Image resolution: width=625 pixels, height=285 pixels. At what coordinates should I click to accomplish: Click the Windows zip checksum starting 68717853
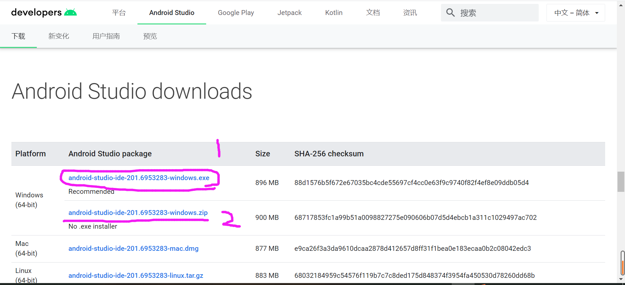pos(415,218)
